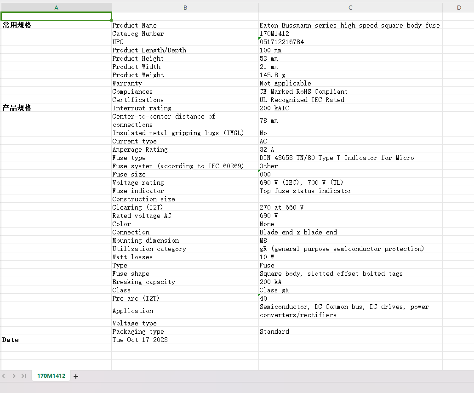
Task: Select column C header
Action: pos(350,7)
